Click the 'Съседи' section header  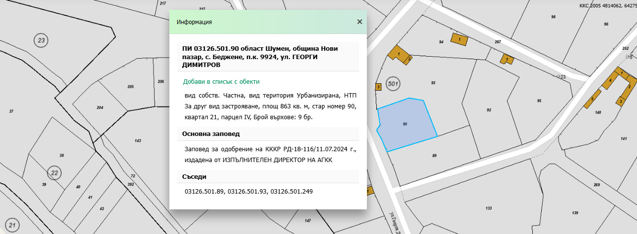point(194,176)
